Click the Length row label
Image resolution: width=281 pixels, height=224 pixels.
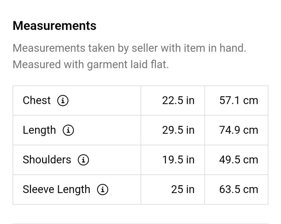(x=40, y=130)
